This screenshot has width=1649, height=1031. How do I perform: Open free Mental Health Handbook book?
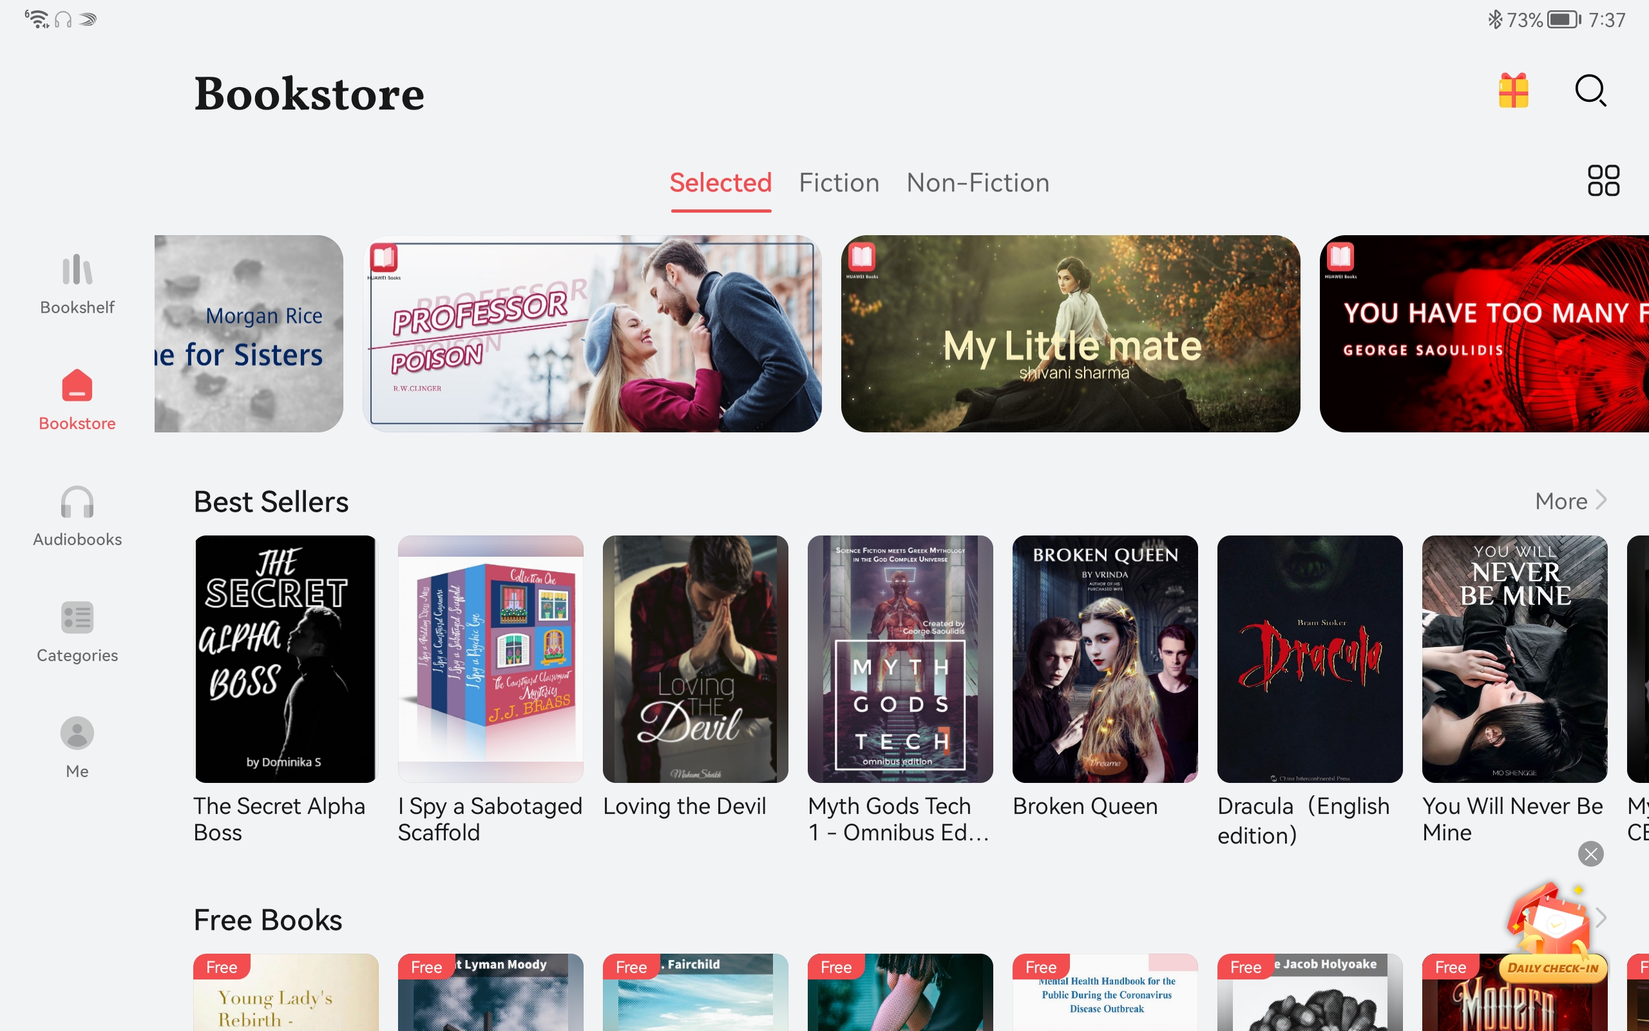point(1105,992)
